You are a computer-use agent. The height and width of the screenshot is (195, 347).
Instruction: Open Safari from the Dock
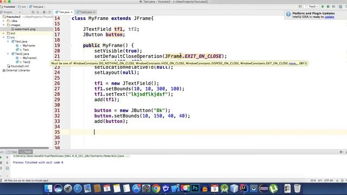coord(78,188)
